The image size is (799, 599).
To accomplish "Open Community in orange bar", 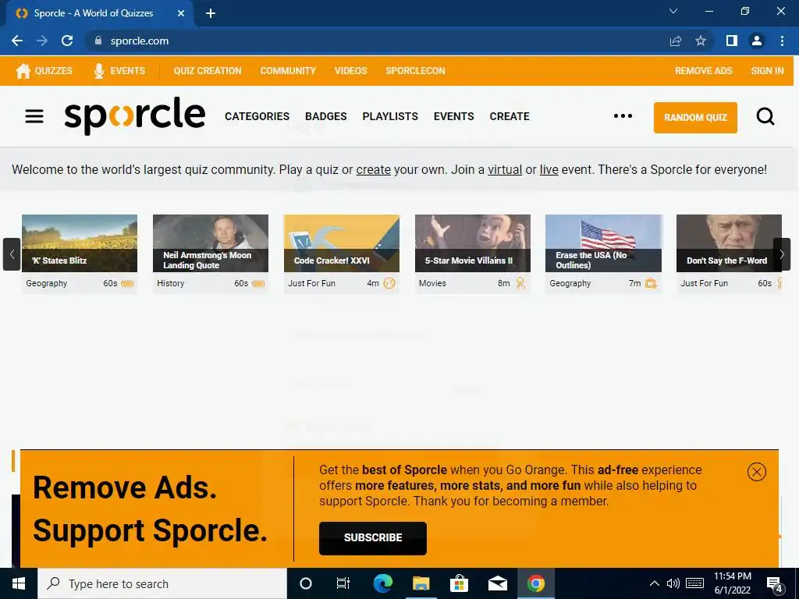I will click(288, 71).
